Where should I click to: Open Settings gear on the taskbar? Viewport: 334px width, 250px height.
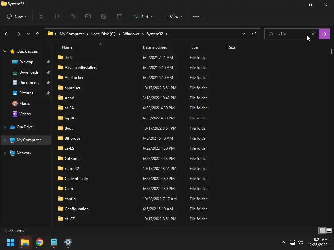pyautogui.click(x=68, y=242)
